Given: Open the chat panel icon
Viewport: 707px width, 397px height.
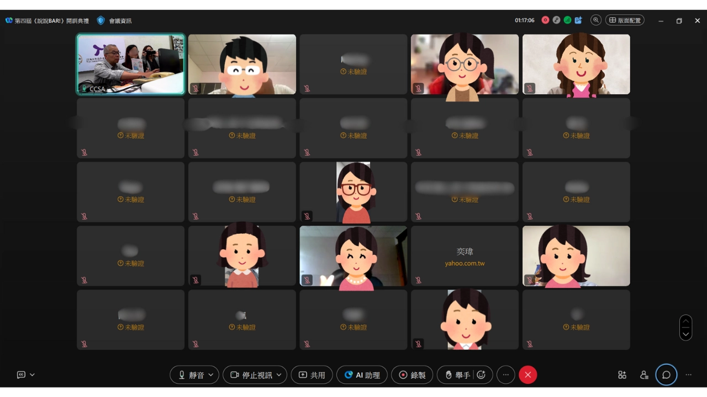Looking at the screenshot, I should [666, 375].
